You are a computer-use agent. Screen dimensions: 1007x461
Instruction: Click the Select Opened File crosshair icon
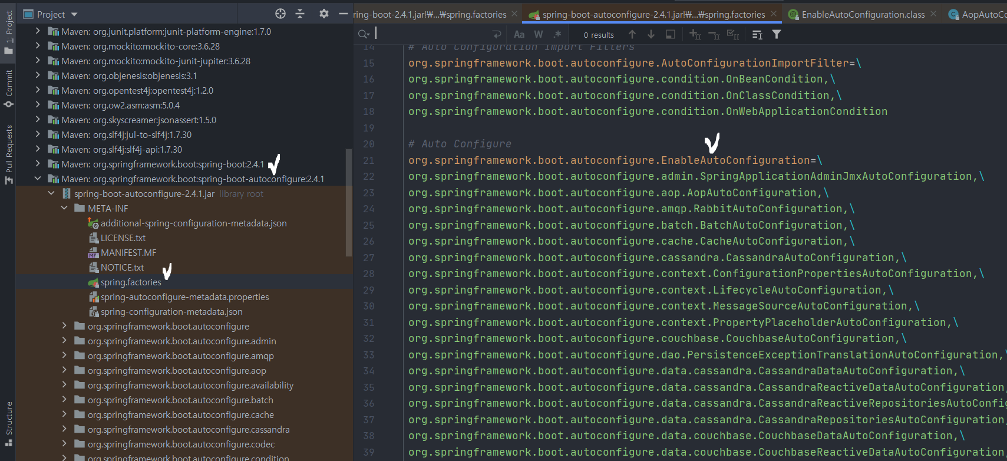coord(280,14)
